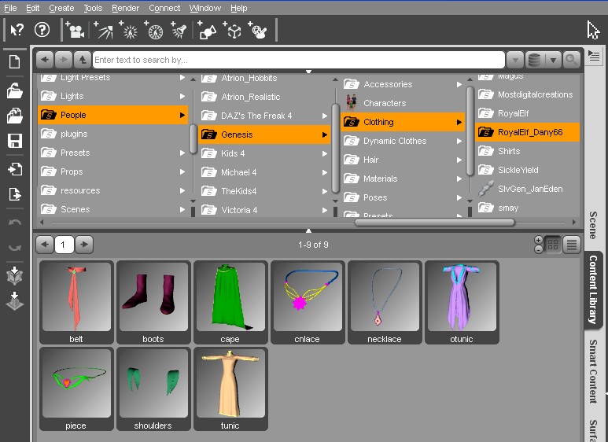The height and width of the screenshot is (442, 608).
Task: Select the boots thumbnail
Action: point(153,303)
